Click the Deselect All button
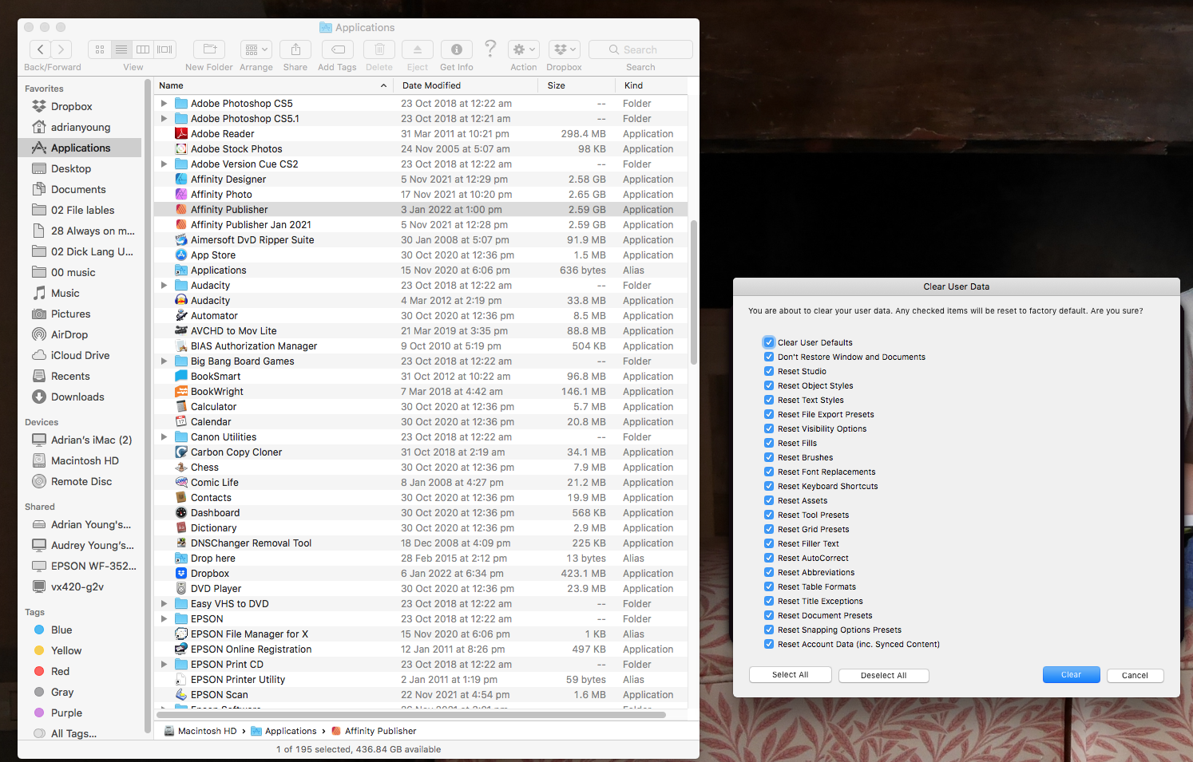Image resolution: width=1193 pixels, height=762 pixels. tap(884, 675)
